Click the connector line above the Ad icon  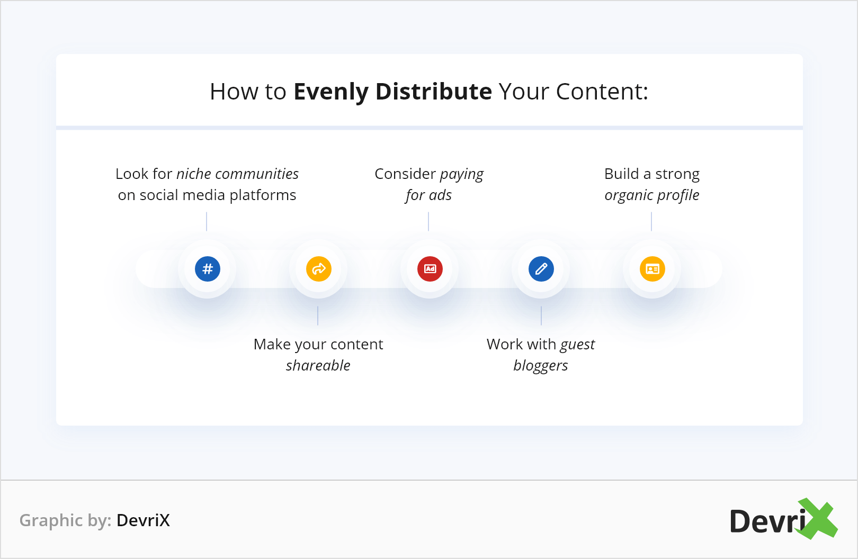[428, 221]
